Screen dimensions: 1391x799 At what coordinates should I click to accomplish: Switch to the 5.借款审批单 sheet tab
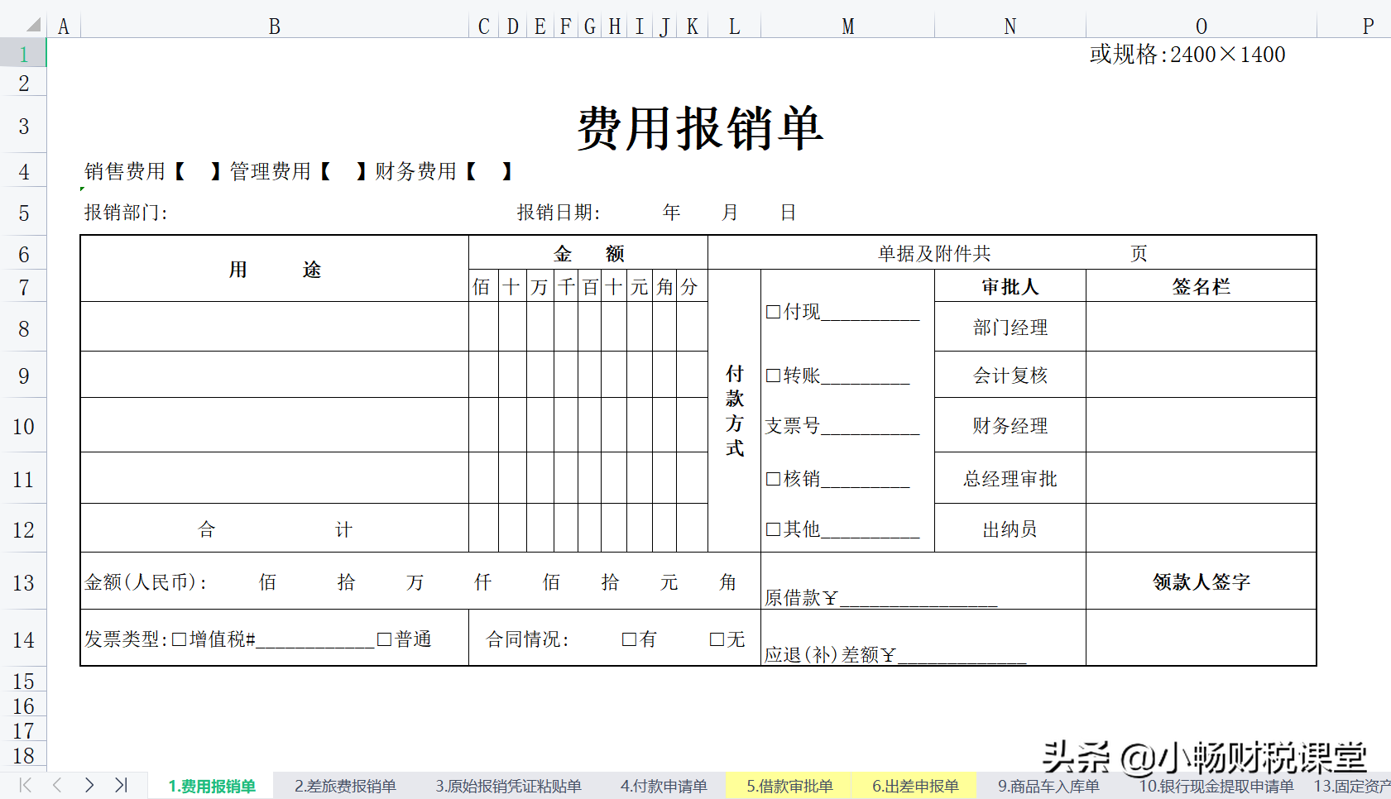click(x=789, y=786)
